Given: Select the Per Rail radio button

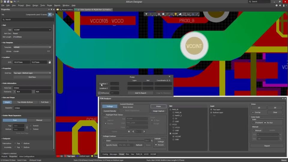Looking at the screenshot, I should click(265, 122).
